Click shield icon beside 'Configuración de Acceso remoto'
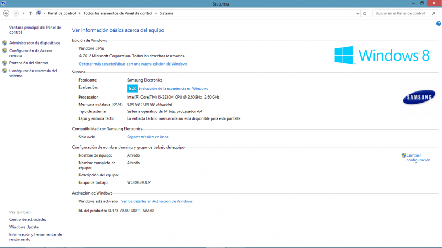Screen dimensions: 442x248 (x=4, y=51)
